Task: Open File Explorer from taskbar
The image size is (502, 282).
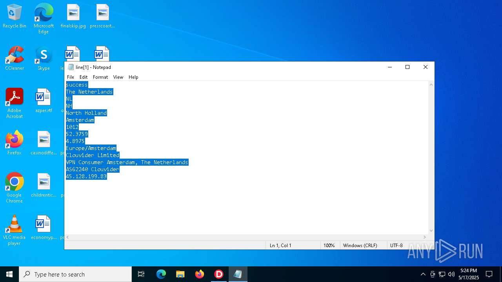Action: [180, 274]
